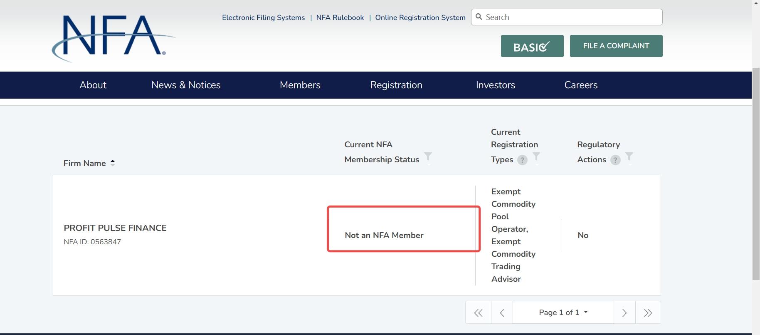
Task: Click the BASIC button
Action: pyautogui.click(x=532, y=46)
